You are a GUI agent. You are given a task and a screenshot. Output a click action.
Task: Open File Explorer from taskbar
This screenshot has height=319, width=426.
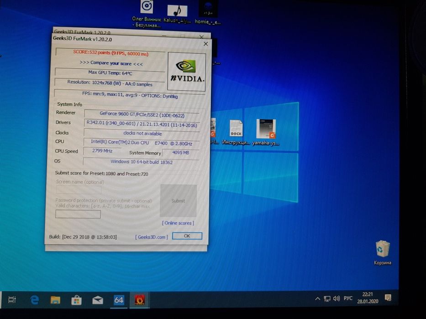(x=55, y=300)
